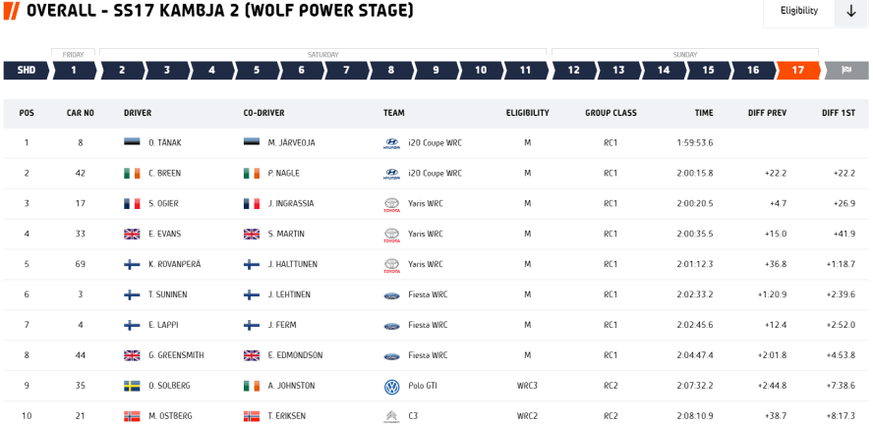This screenshot has height=424, width=873.
Task: Click Irish flag beside C. Breen
Action: [132, 174]
